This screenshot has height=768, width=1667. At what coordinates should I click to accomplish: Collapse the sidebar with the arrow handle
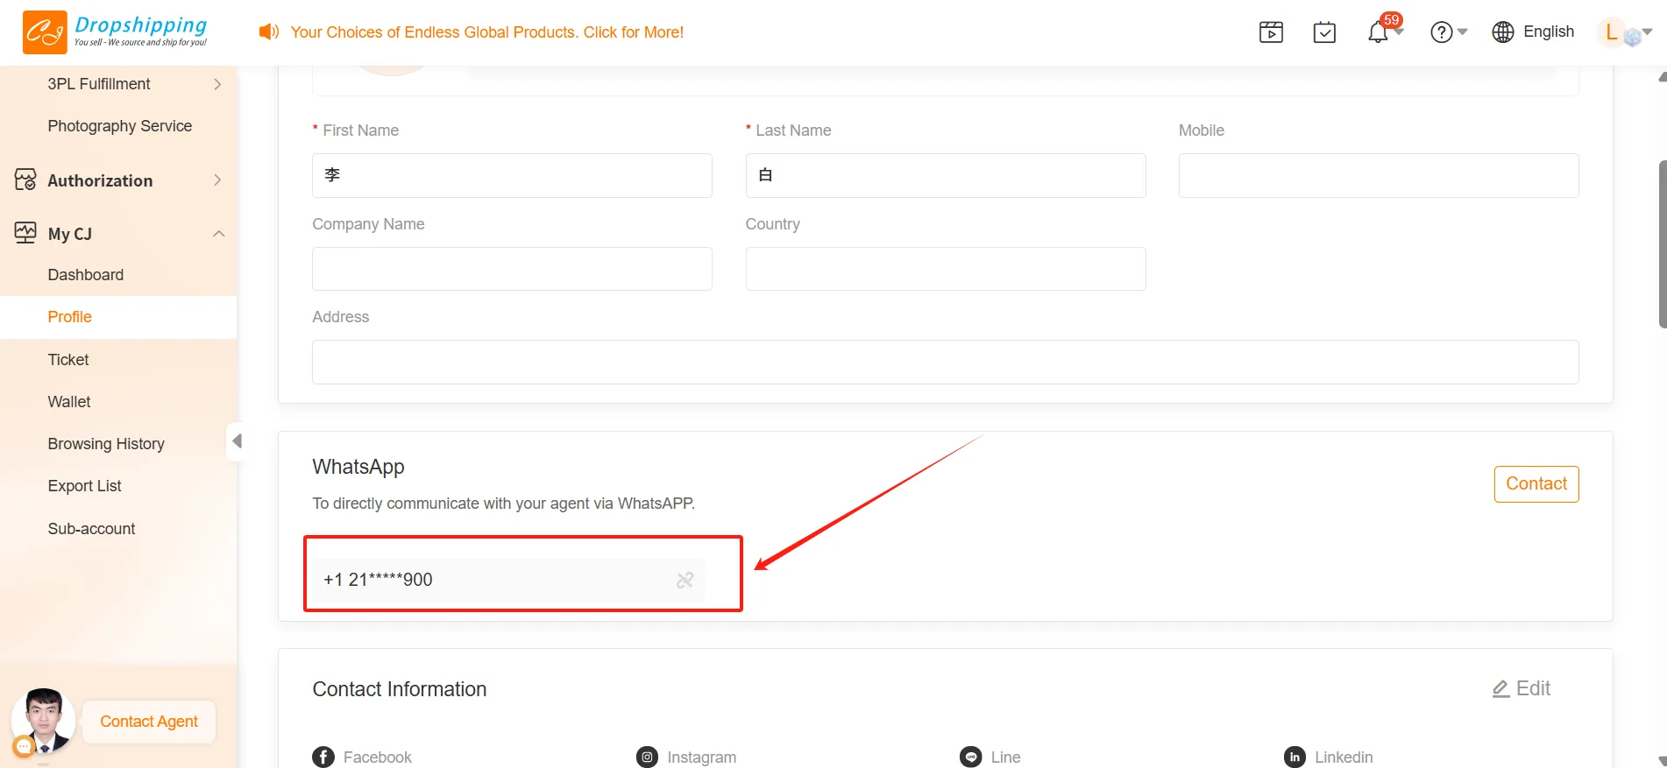coord(236,440)
